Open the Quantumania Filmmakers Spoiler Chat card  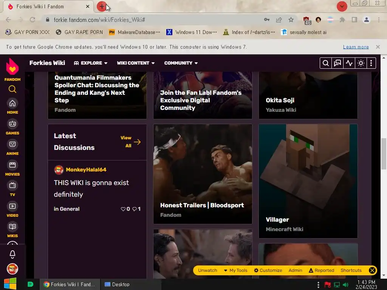point(97,95)
